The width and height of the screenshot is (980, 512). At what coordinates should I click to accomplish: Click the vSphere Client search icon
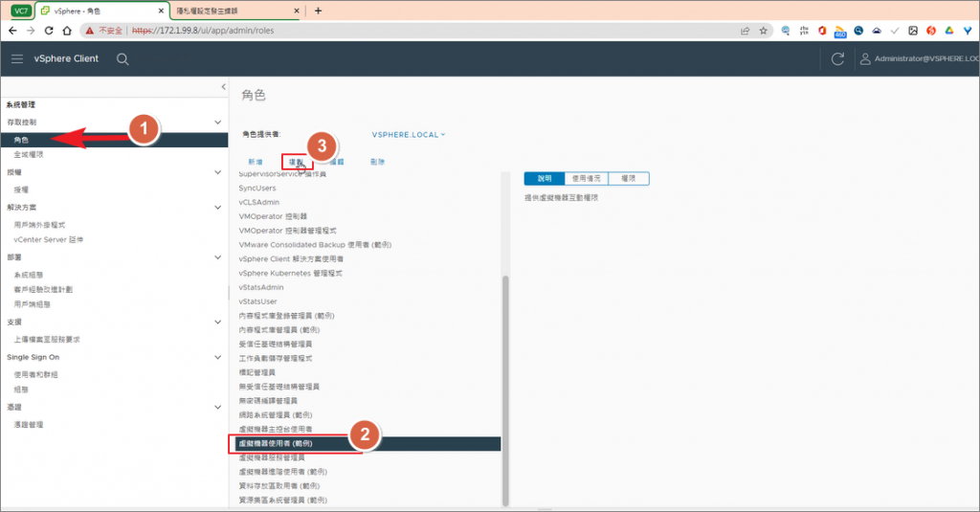click(122, 58)
